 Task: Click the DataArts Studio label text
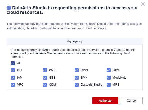[91, 85]
